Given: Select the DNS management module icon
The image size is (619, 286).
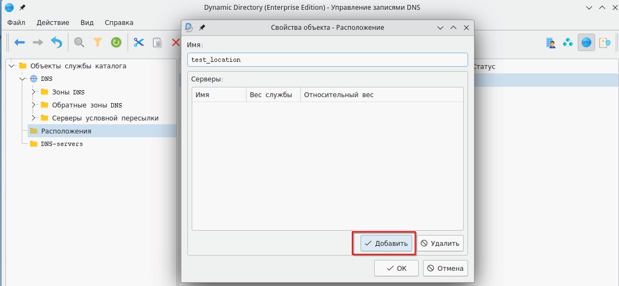Looking at the screenshot, I should pos(586,42).
